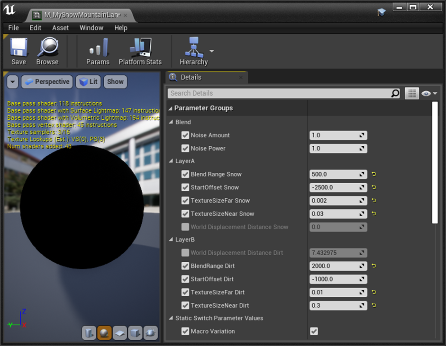Collapse the LayerB group
446x346 pixels.
click(x=171, y=240)
